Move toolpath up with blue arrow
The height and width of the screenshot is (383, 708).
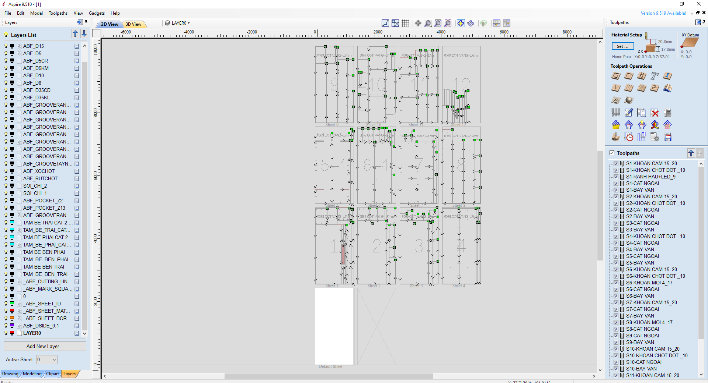pos(691,153)
